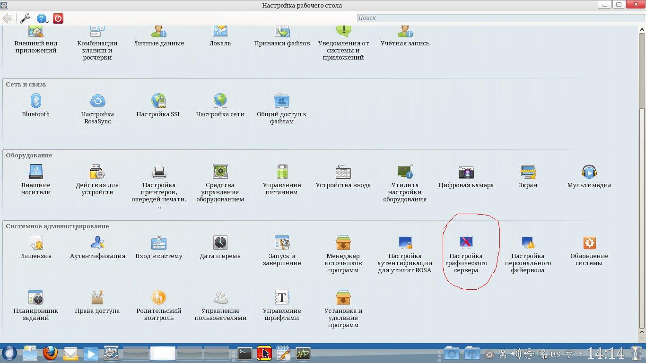This screenshot has width=646, height=363.
Task: Open Внешний вид приложений
Action: [x=36, y=40]
